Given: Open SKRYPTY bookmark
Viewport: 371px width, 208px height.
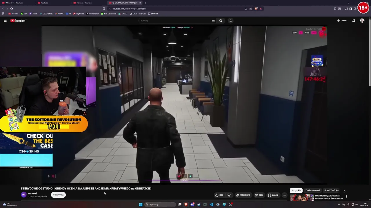Looking at the screenshot, I should [153, 14].
